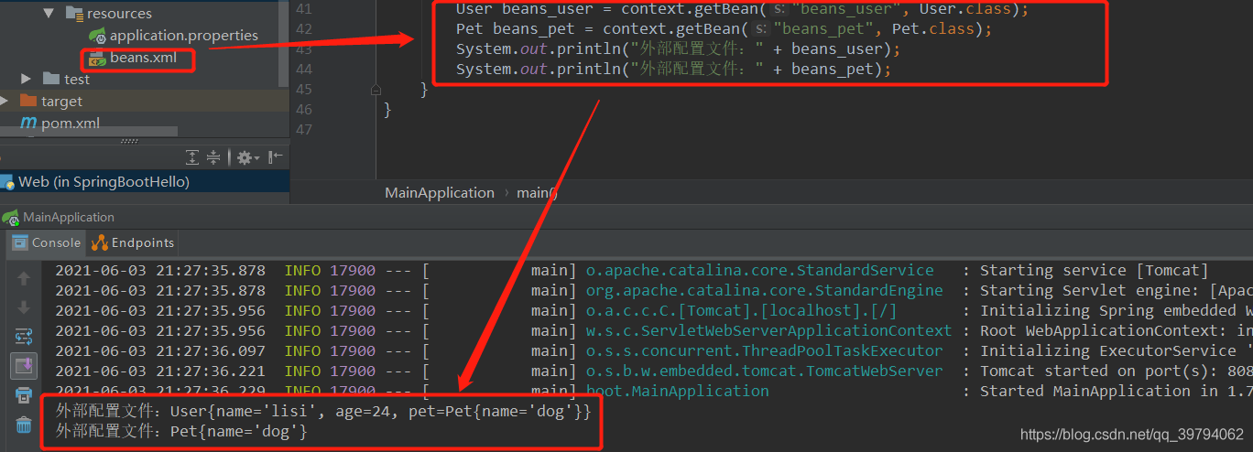Click the org.apache.catalina.core.StandardEngine logger name
This screenshot has width=1253, height=452.
point(765,291)
